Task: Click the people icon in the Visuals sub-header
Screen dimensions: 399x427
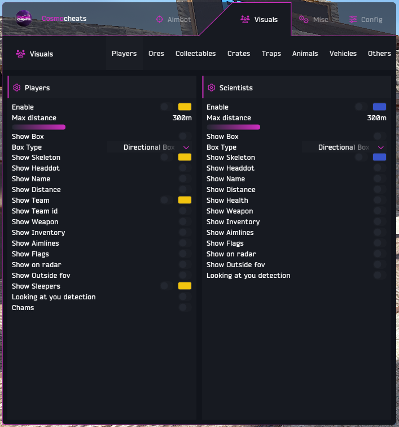Action: pyautogui.click(x=20, y=54)
